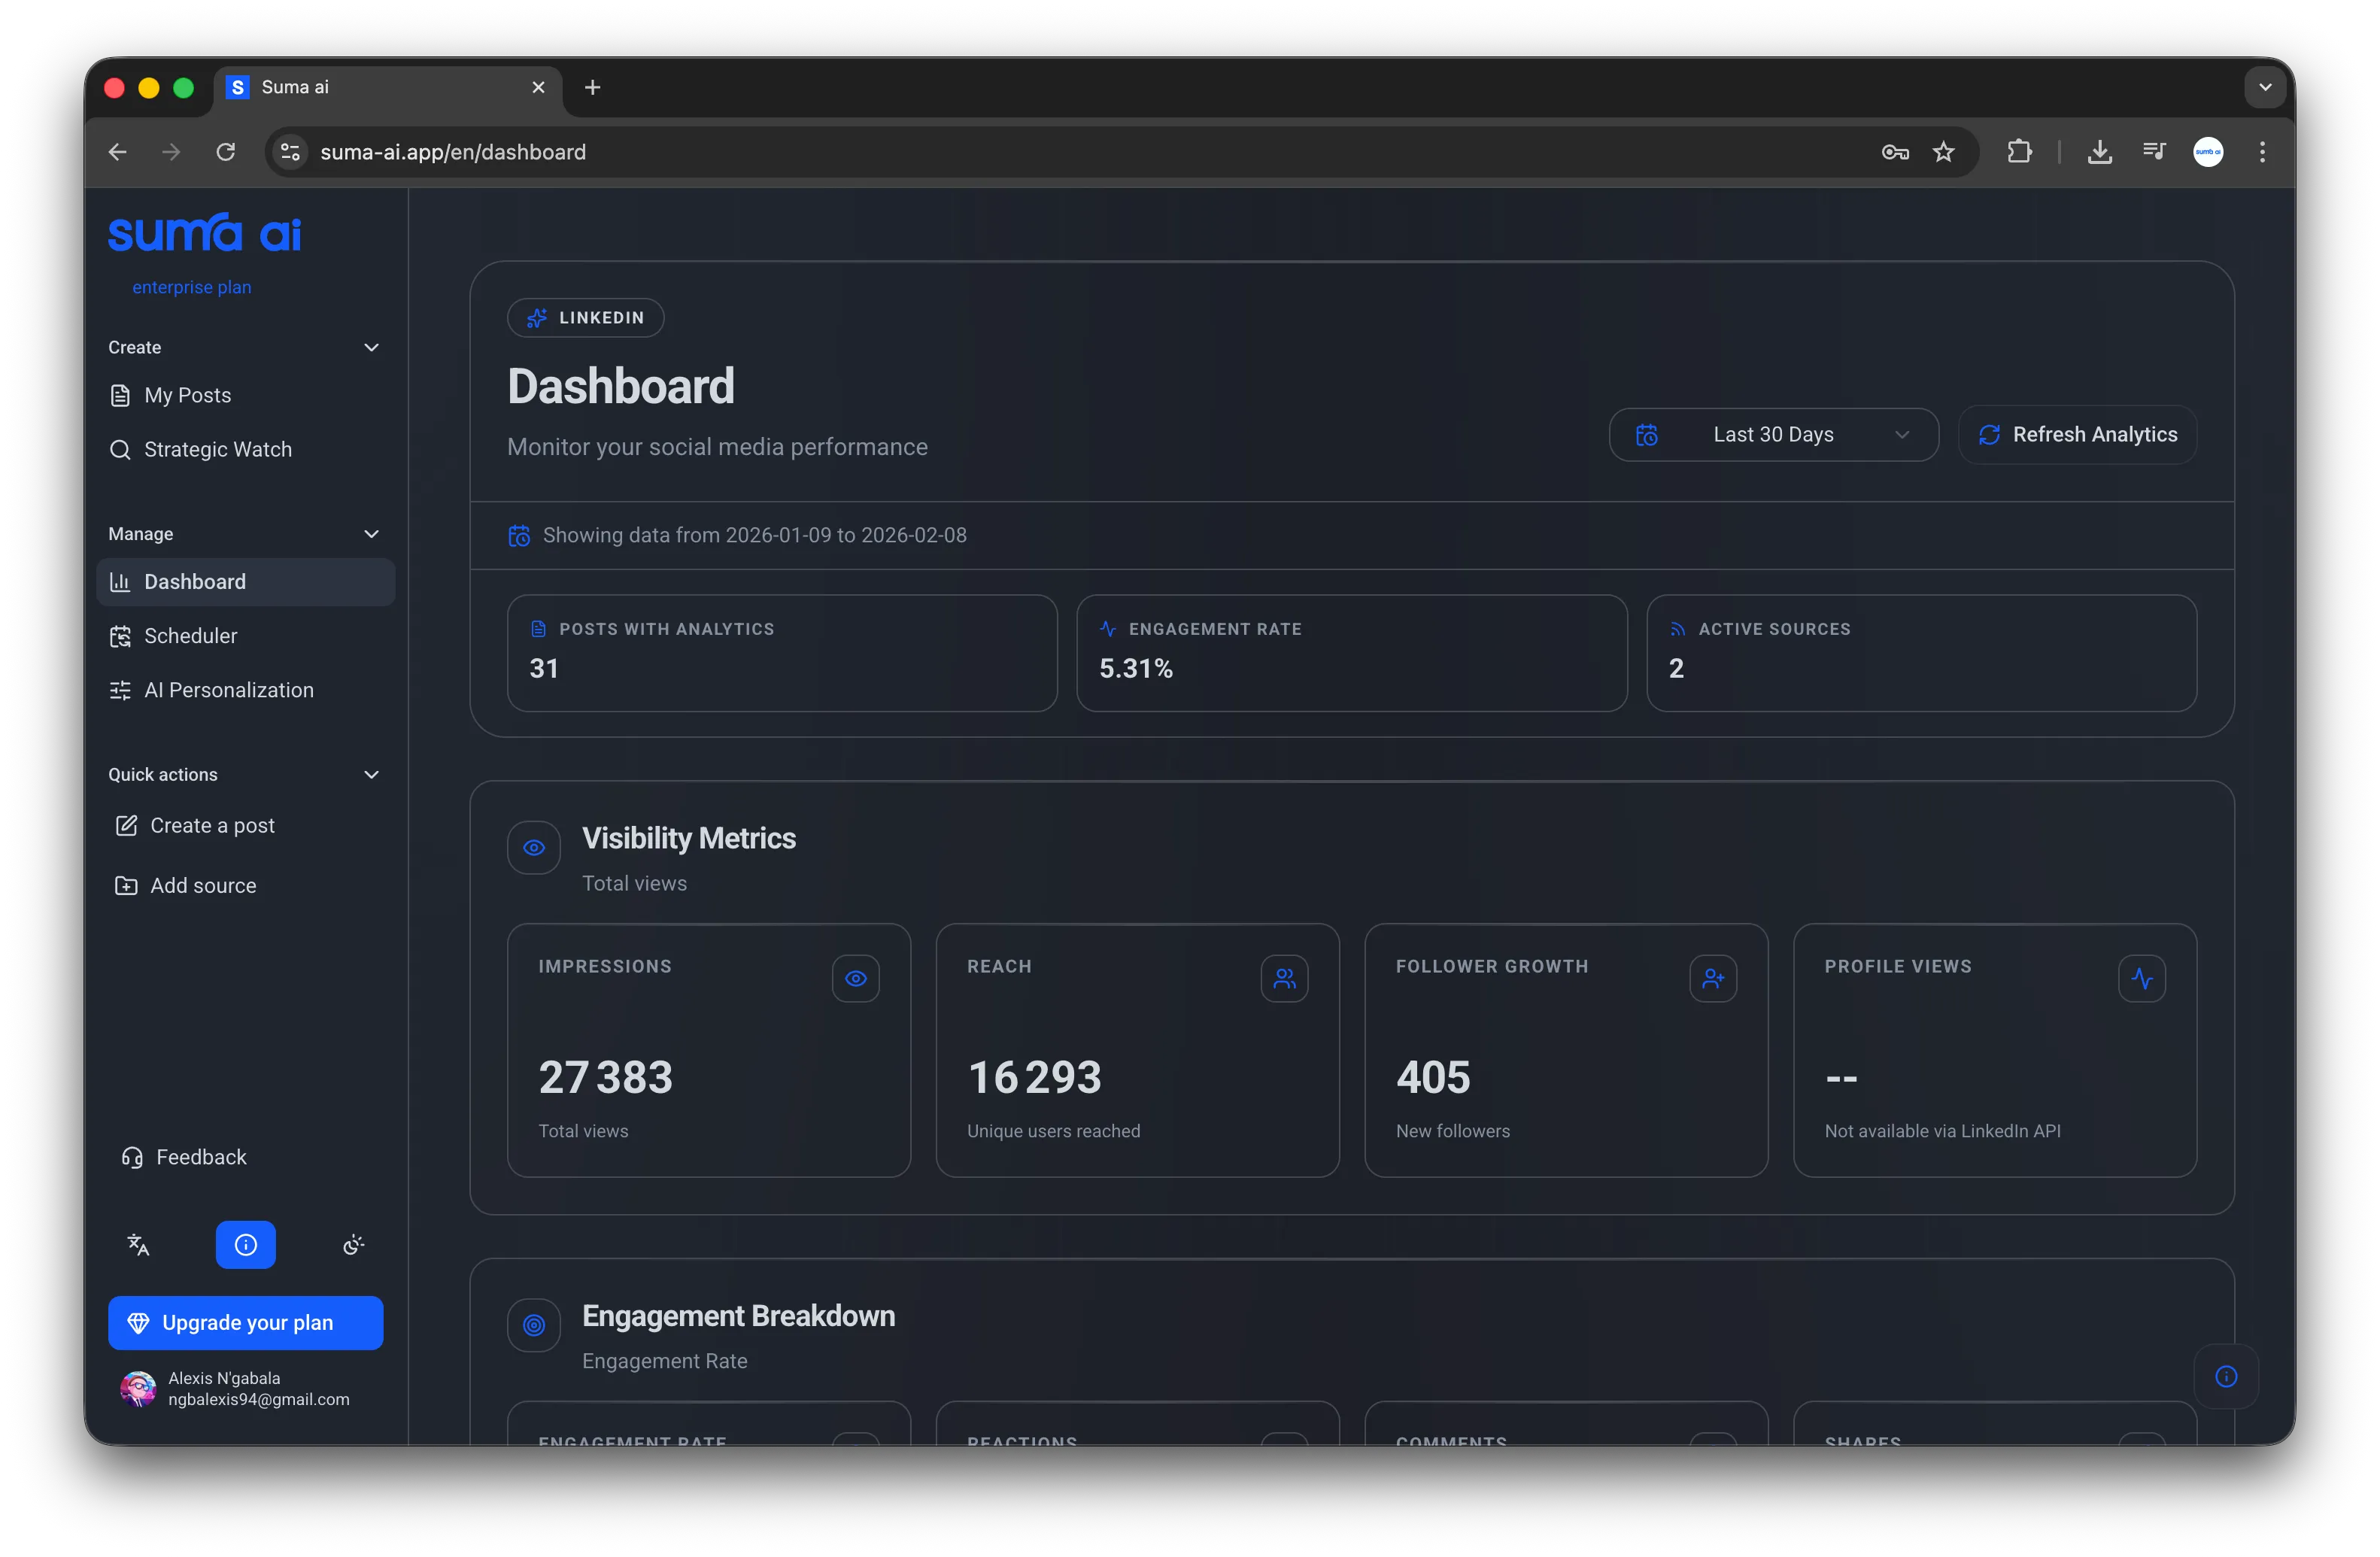
Task: Click the Follower Growth user-plus icon
Action: coord(1714,978)
